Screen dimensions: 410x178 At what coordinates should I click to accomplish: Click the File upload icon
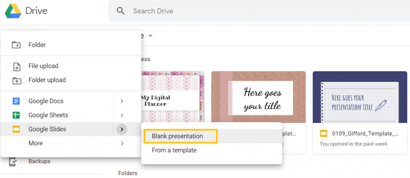point(17,66)
